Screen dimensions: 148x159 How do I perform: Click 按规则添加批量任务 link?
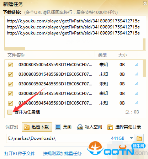point(62,153)
